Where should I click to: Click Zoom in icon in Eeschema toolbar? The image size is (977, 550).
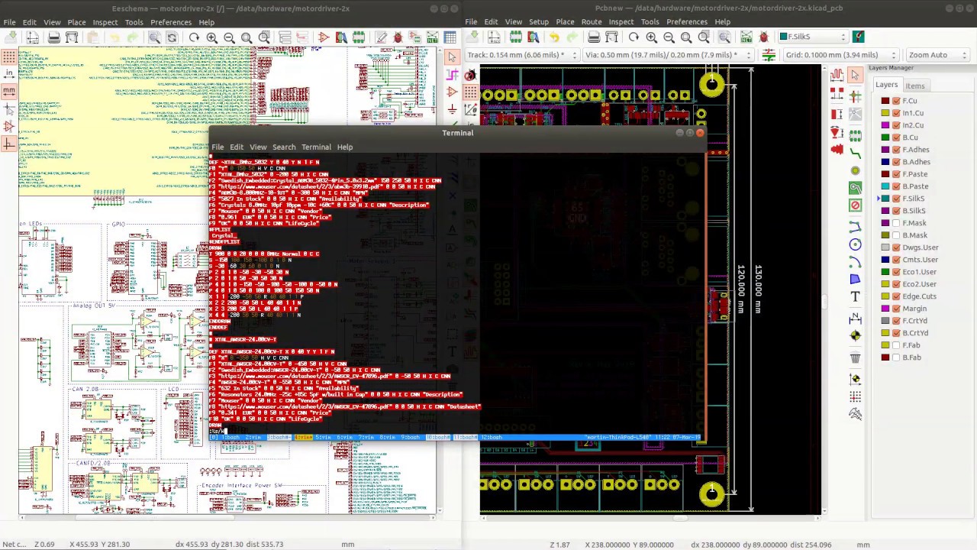pos(212,37)
